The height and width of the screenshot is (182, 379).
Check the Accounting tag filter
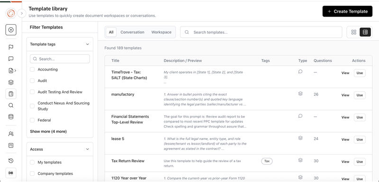32,69
